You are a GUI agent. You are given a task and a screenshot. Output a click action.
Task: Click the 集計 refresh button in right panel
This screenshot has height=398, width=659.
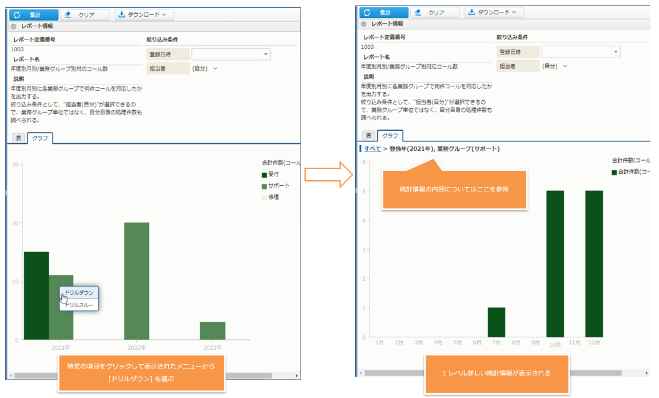click(383, 13)
